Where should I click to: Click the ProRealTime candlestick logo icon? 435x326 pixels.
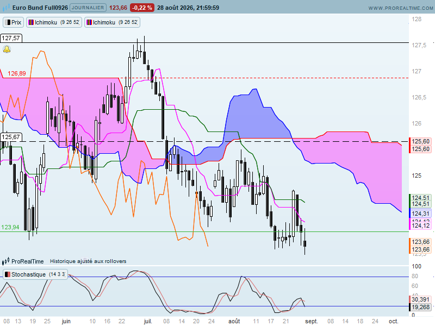[x=5, y=261]
